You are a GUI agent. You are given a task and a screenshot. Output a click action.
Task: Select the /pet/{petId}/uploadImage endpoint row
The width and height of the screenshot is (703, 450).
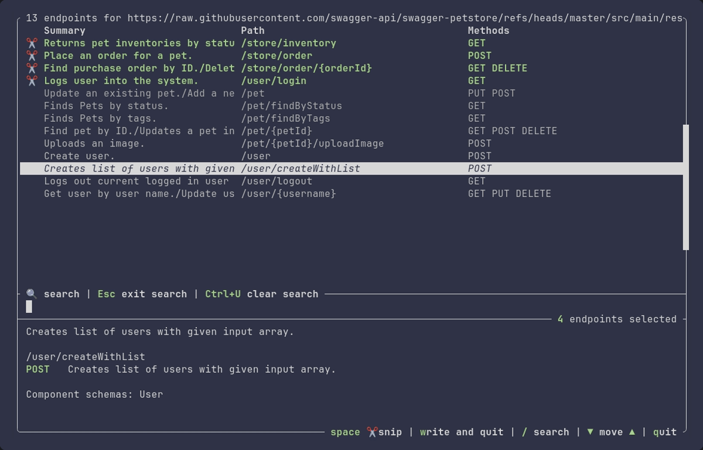[x=351, y=144]
